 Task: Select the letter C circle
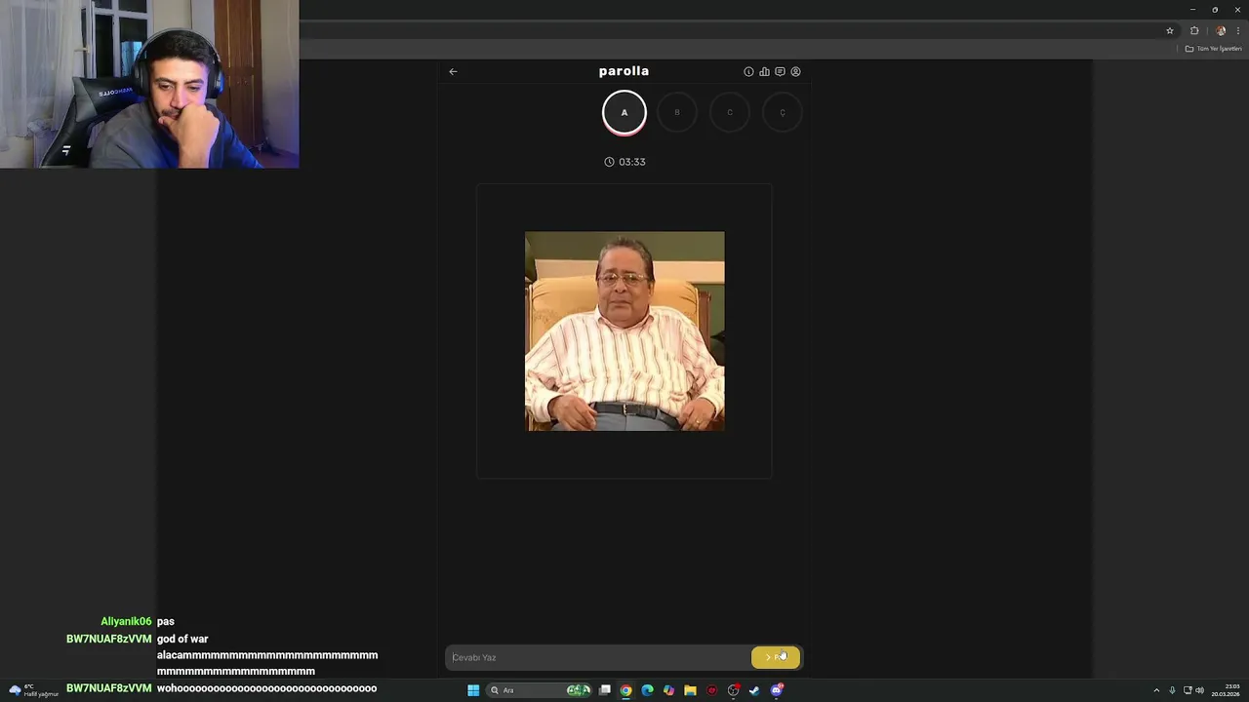[x=729, y=112]
